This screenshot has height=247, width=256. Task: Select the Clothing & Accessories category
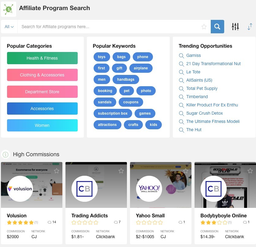pos(42,75)
